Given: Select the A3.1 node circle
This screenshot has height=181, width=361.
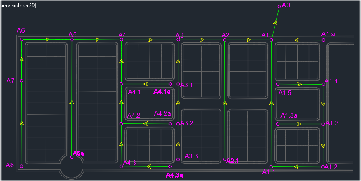Looking at the screenshot, I should click(x=178, y=84).
